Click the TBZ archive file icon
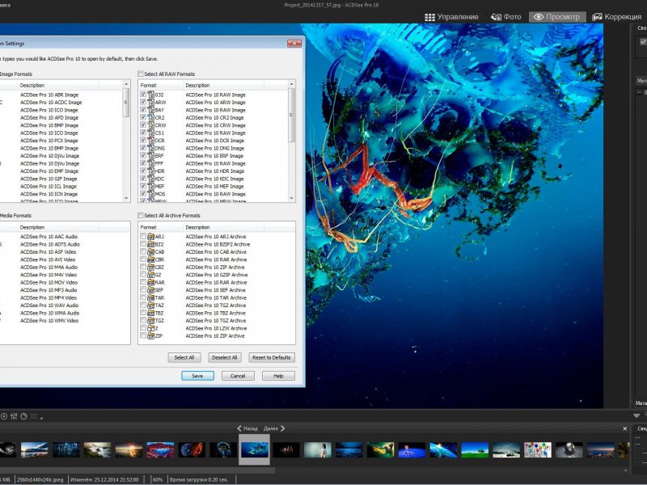The width and height of the screenshot is (647, 485). (151, 313)
